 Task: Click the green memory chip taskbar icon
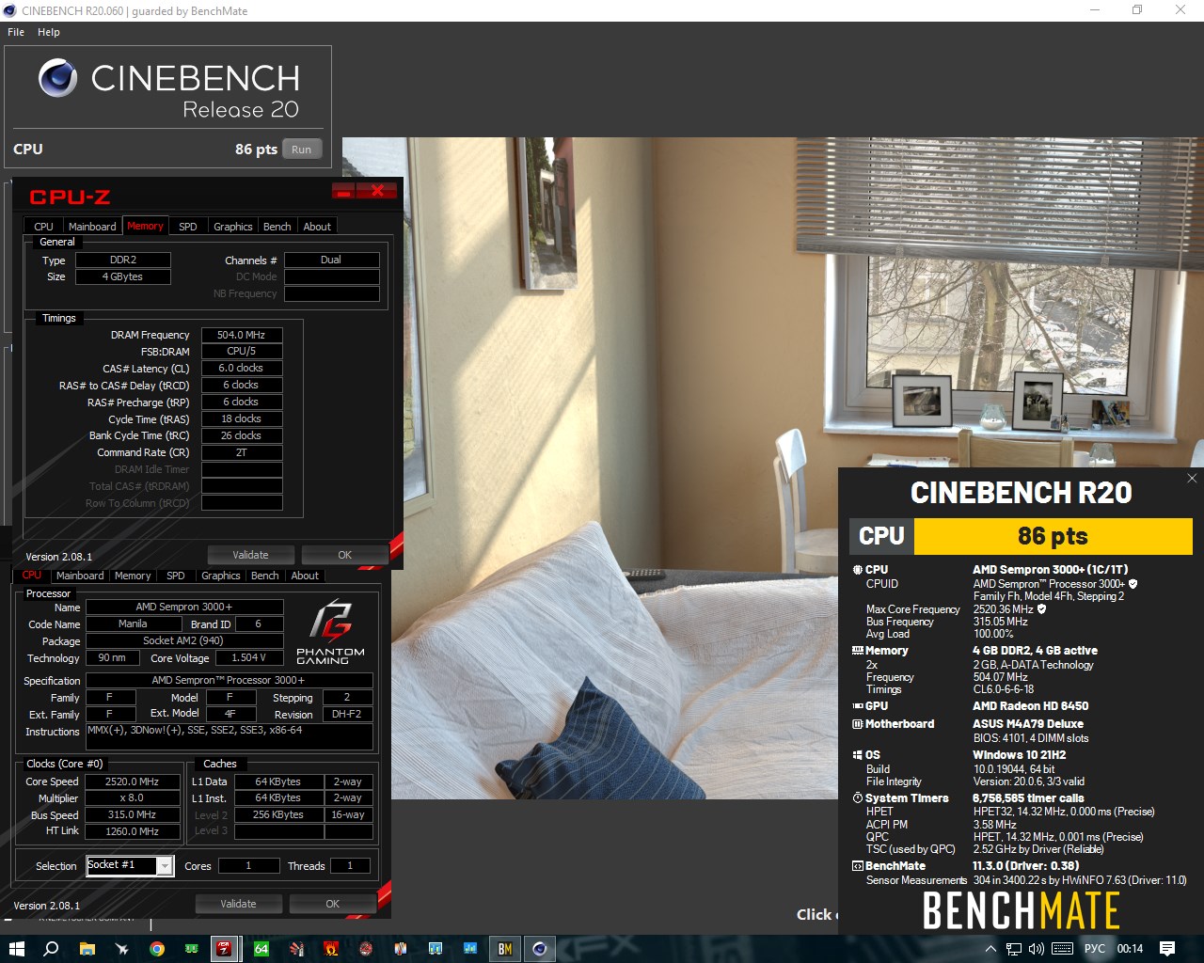pyautogui.click(x=191, y=949)
